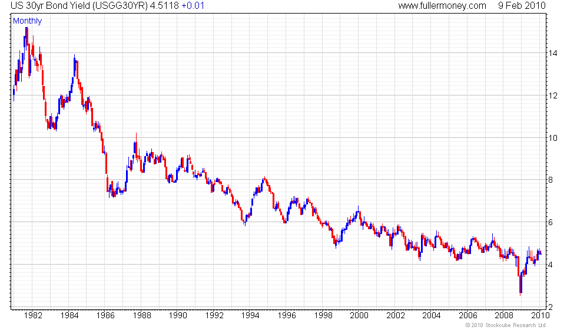Click the x-axis year 1988

(x=142, y=315)
